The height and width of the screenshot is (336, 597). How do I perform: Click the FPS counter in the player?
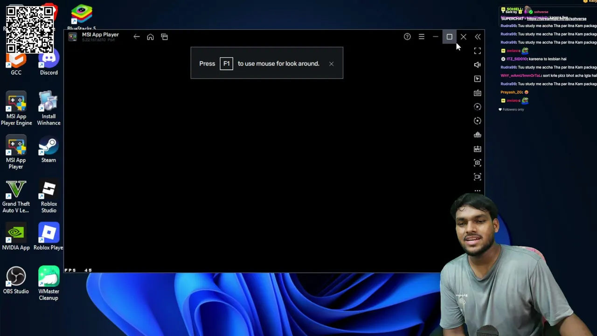78,270
